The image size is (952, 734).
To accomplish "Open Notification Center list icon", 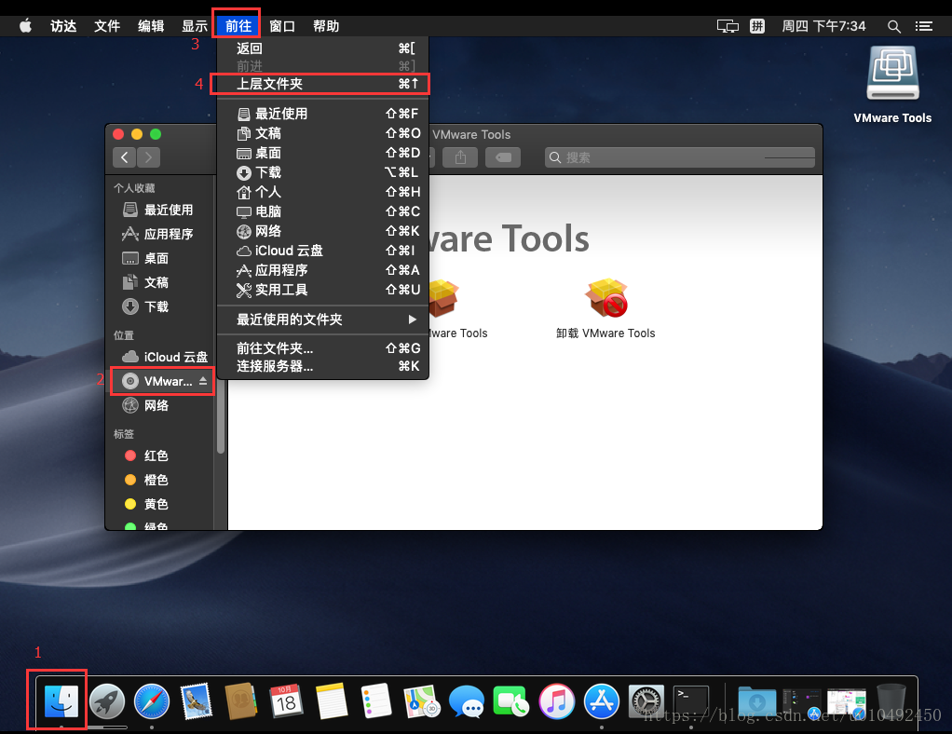I will click(924, 26).
